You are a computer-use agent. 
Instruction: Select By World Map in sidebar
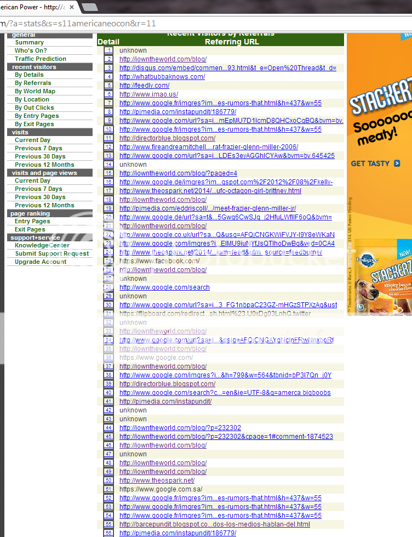[35, 91]
